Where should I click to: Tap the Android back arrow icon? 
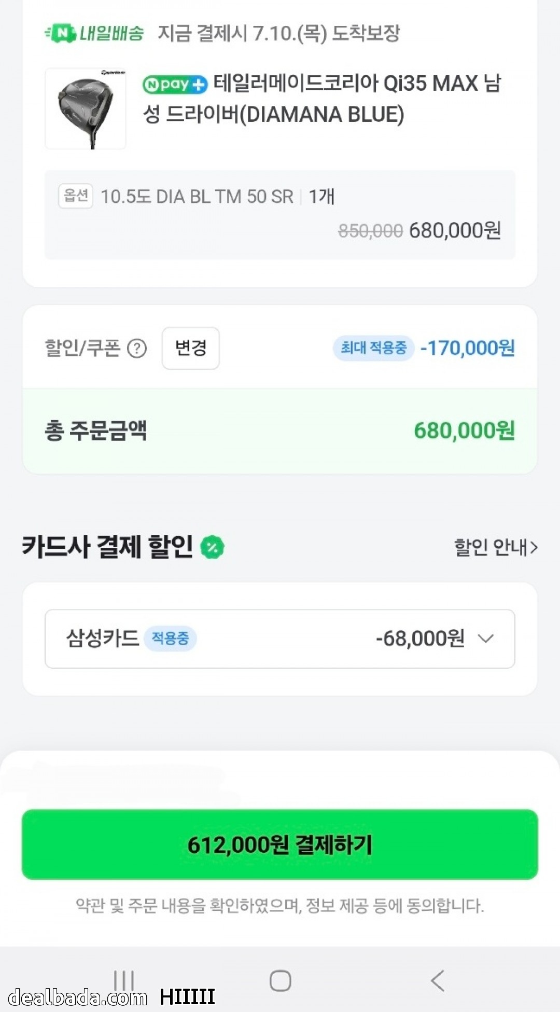pyautogui.click(x=438, y=981)
